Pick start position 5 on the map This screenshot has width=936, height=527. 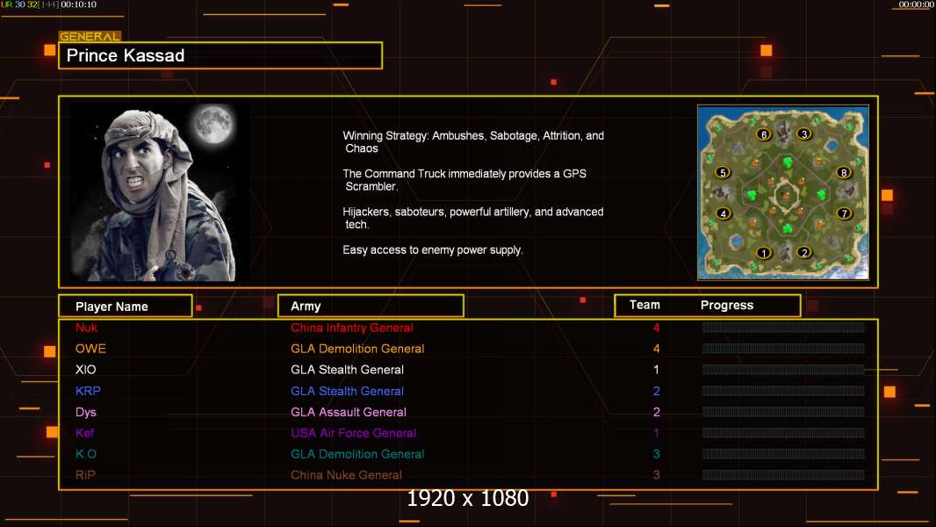coord(723,173)
